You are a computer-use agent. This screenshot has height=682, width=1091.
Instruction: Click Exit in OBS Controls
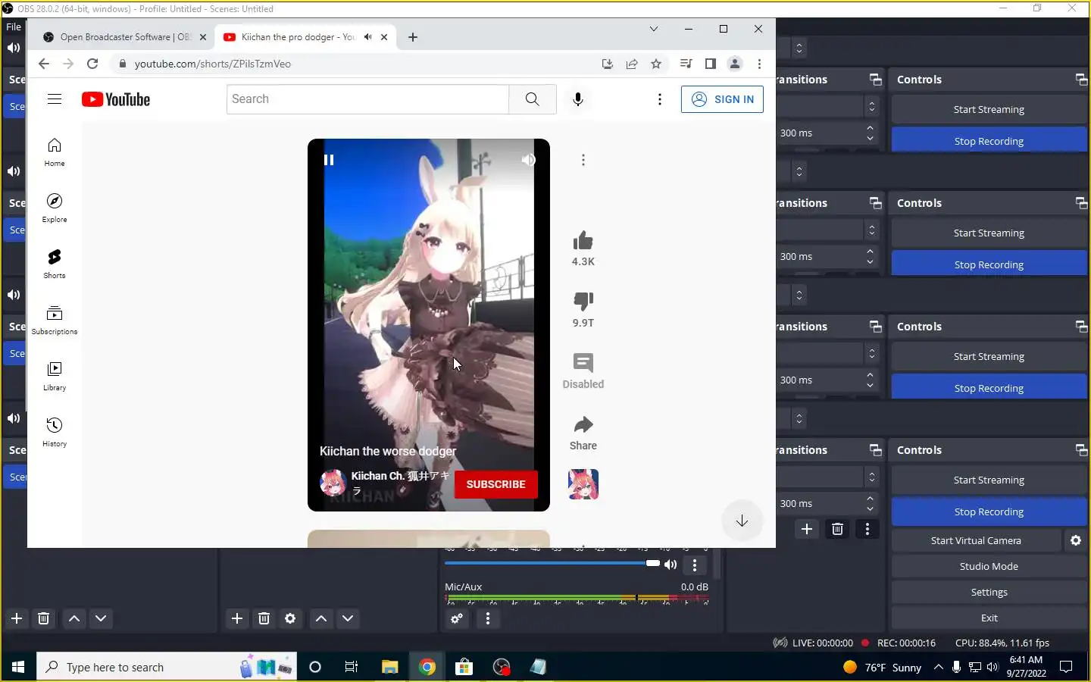tap(989, 618)
